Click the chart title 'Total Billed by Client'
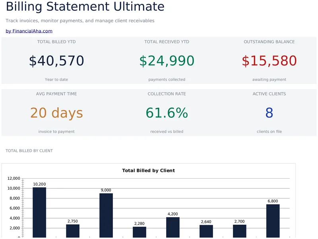The height and width of the screenshot is (239, 318). [x=148, y=171]
